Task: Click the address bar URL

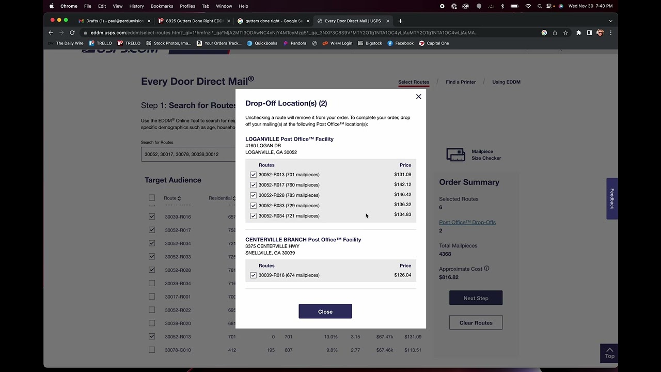Action: coord(284,33)
